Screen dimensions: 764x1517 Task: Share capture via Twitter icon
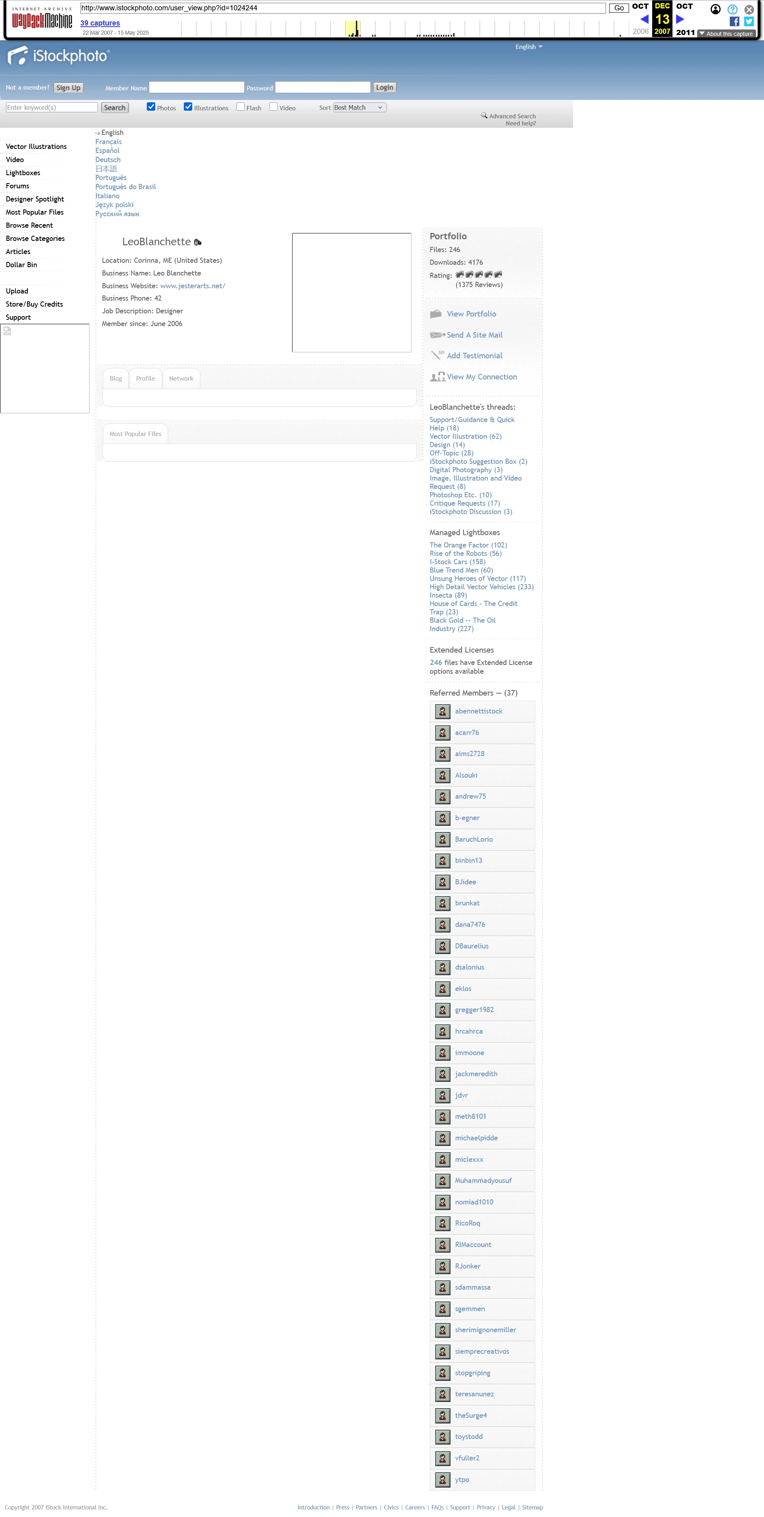click(749, 21)
